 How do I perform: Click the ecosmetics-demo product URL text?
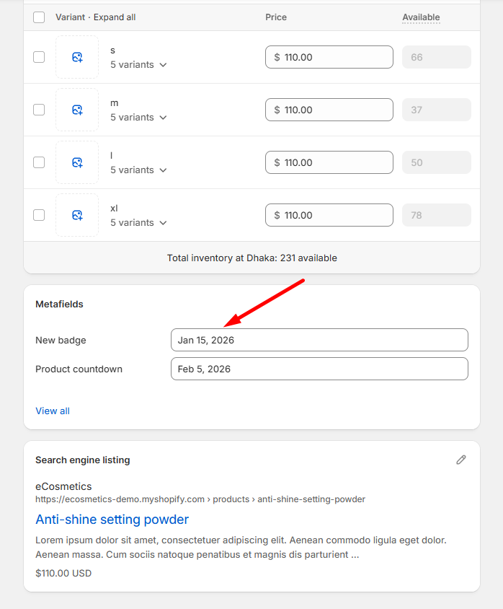click(x=200, y=499)
